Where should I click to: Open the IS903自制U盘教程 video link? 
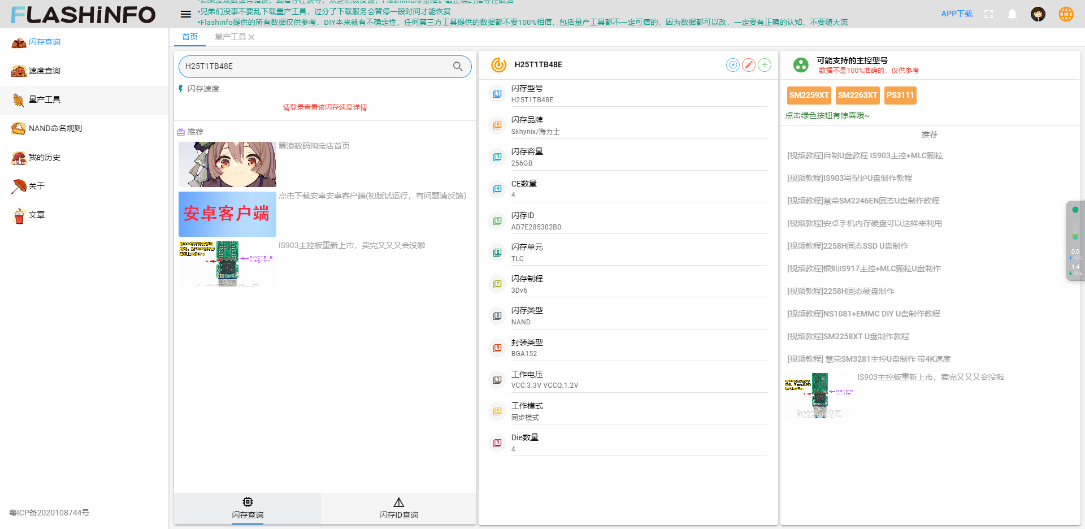click(x=865, y=155)
